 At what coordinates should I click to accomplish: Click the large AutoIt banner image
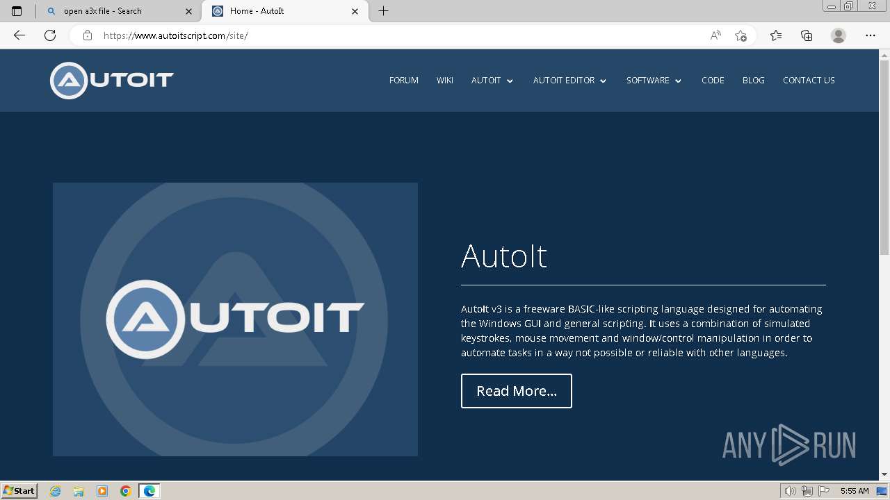click(235, 319)
